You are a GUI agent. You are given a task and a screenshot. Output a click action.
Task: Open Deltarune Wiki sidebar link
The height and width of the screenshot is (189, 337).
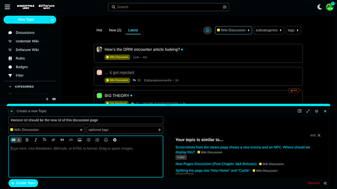pyautogui.click(x=27, y=50)
